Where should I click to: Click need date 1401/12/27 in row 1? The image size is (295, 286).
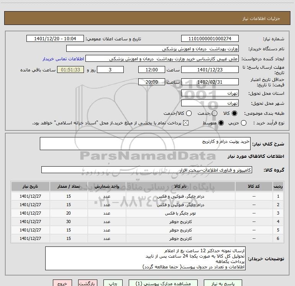click(30, 196)
